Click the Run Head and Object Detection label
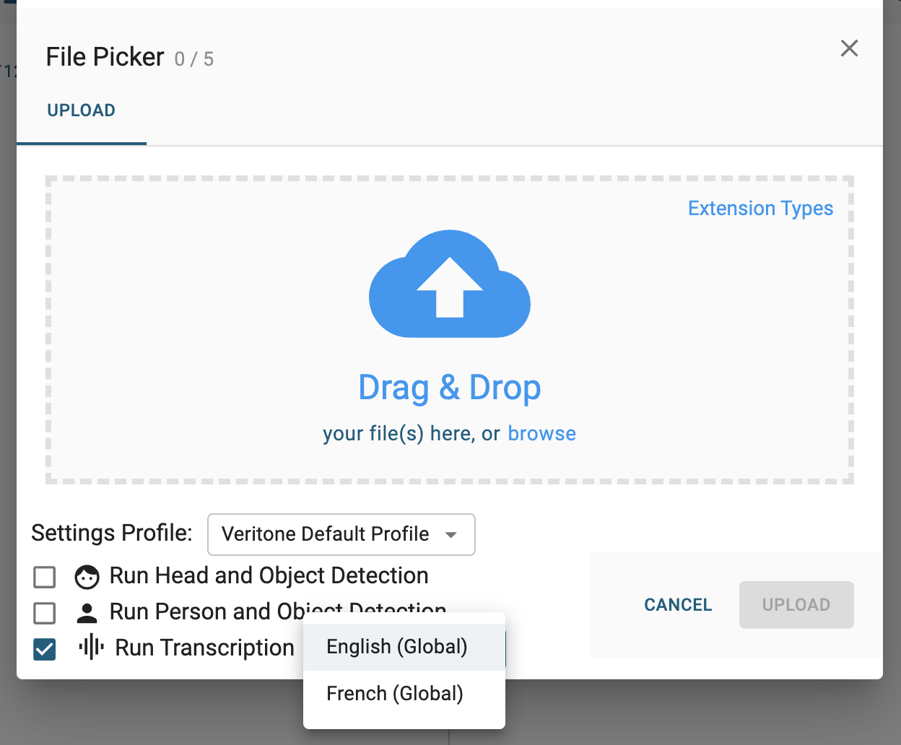This screenshot has height=745, width=901. pyautogui.click(x=269, y=576)
